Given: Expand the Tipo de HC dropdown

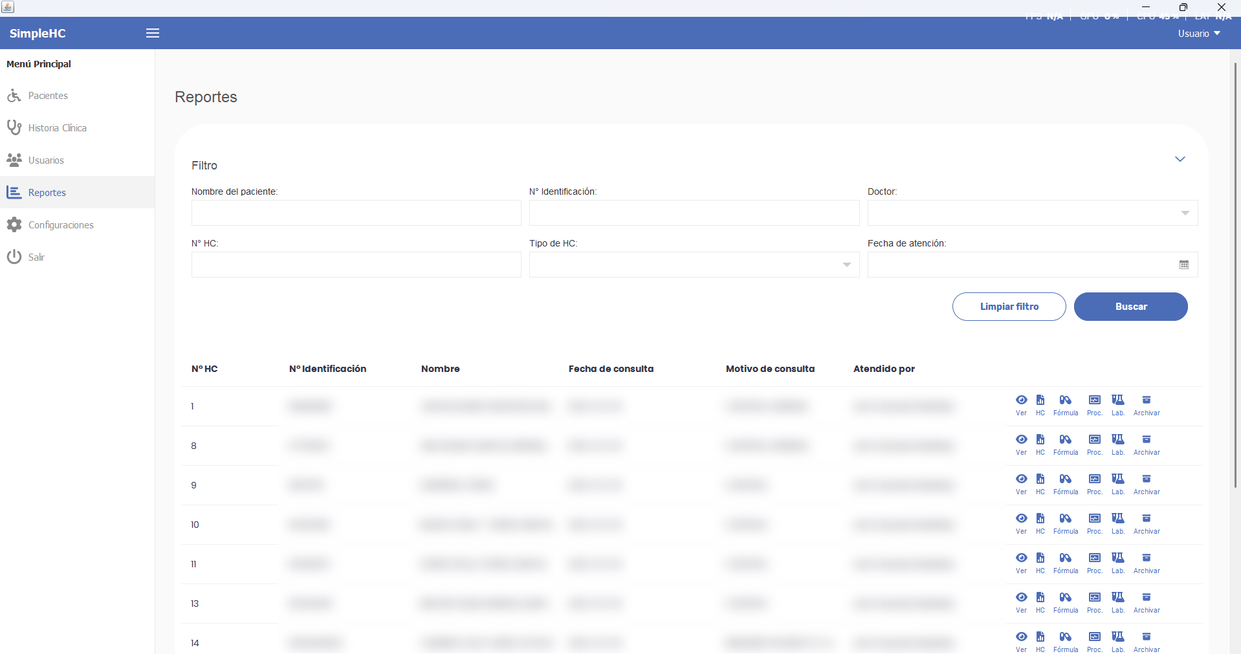Looking at the screenshot, I should [694, 265].
